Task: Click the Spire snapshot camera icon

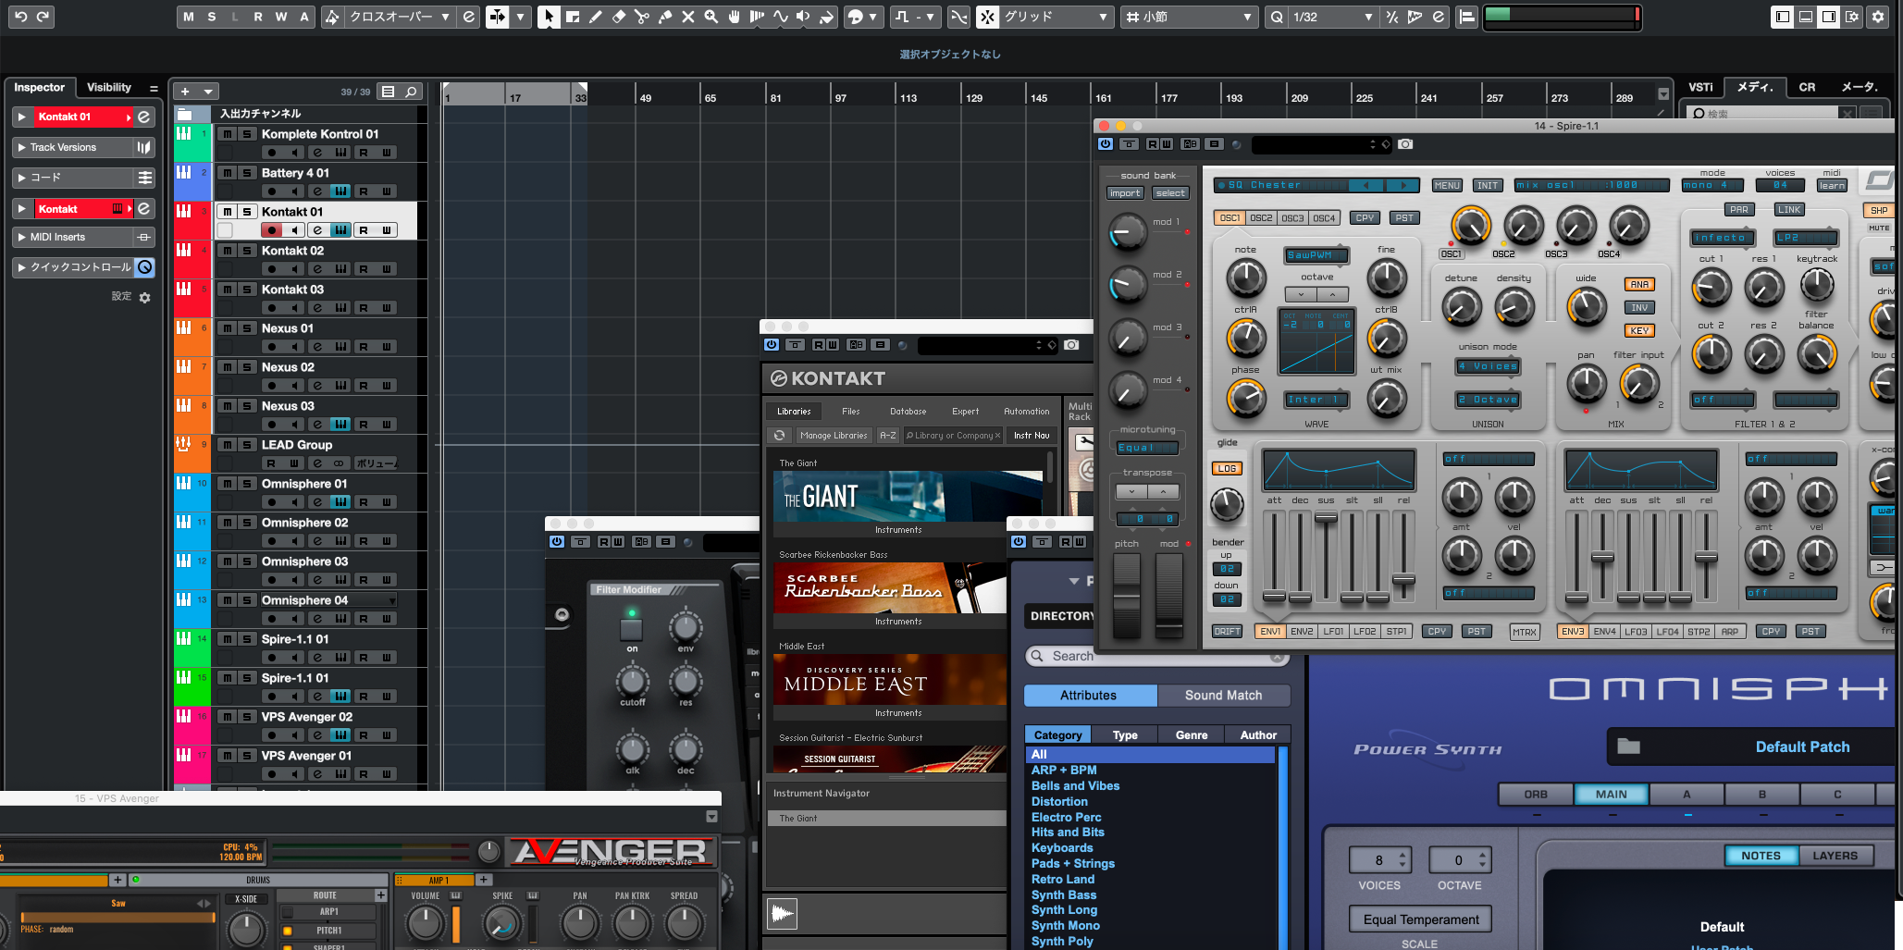Action: (x=1405, y=144)
